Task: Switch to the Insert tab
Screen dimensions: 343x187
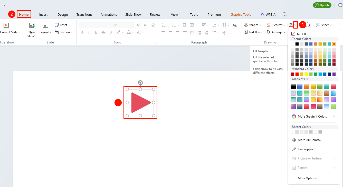Action: pos(43,14)
